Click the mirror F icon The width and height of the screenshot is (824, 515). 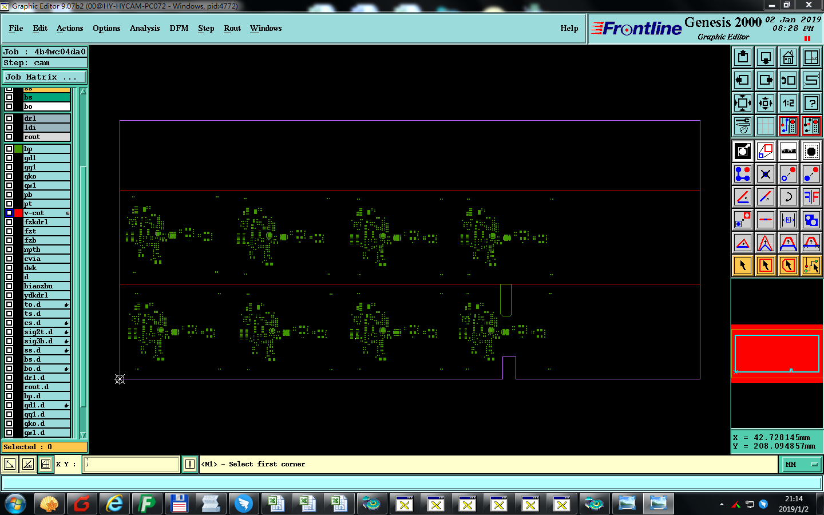coord(811,197)
